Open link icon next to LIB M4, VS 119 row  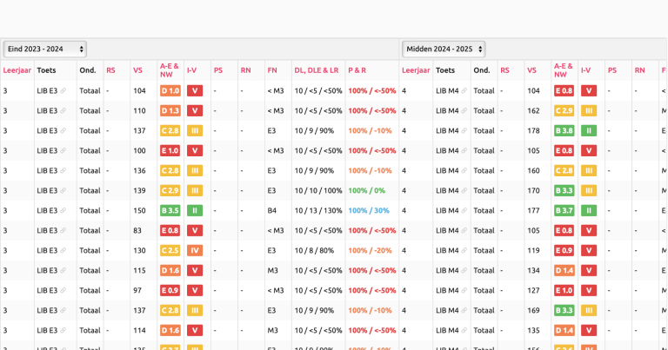coord(464,251)
